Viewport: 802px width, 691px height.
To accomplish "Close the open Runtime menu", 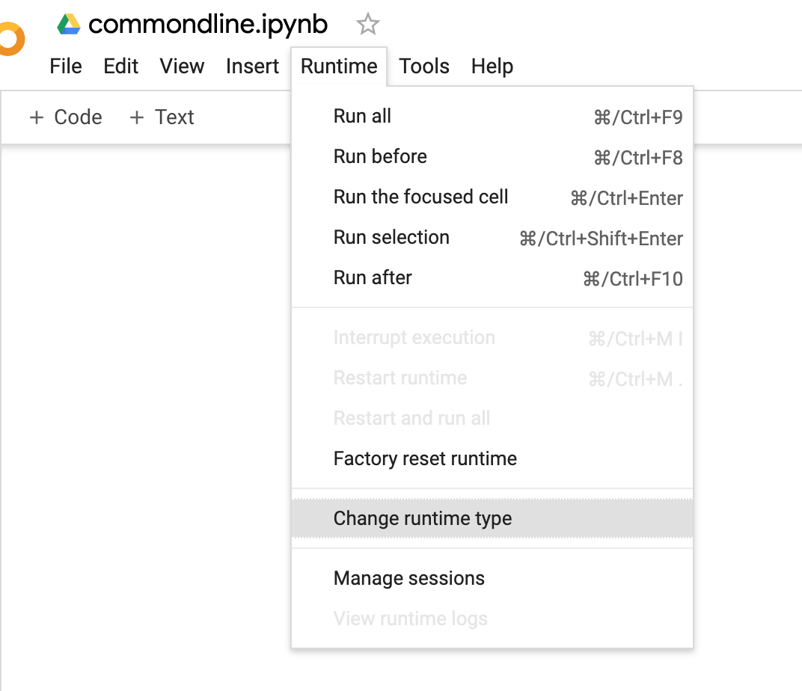I will pyautogui.click(x=339, y=67).
